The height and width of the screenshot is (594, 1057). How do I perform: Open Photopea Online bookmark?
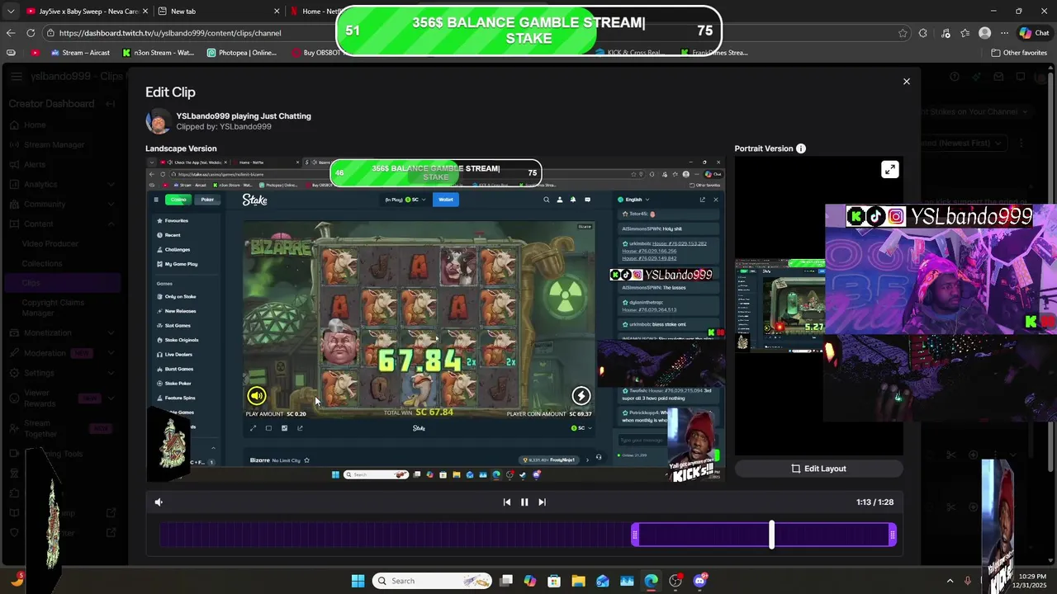(242, 53)
